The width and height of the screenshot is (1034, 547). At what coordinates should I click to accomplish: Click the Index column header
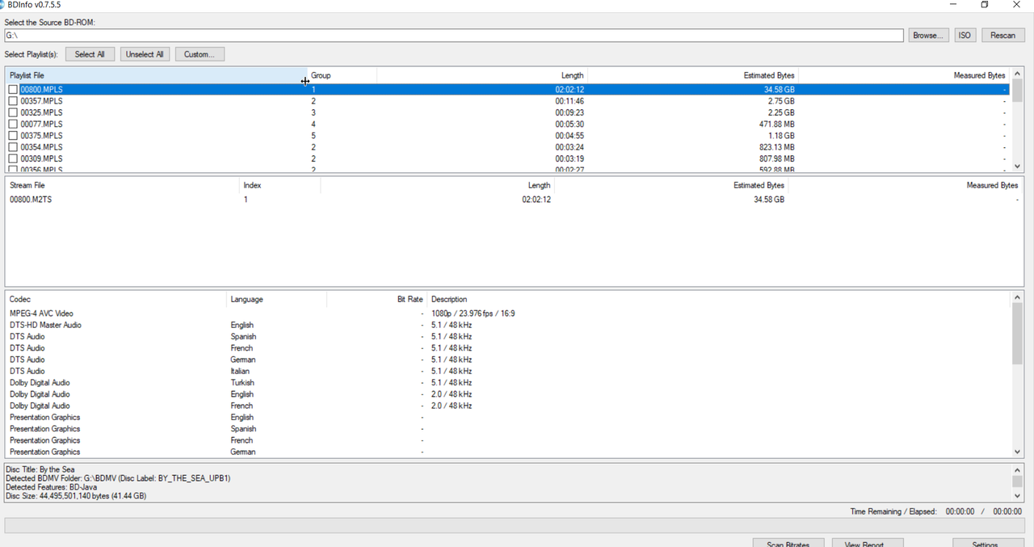point(280,185)
